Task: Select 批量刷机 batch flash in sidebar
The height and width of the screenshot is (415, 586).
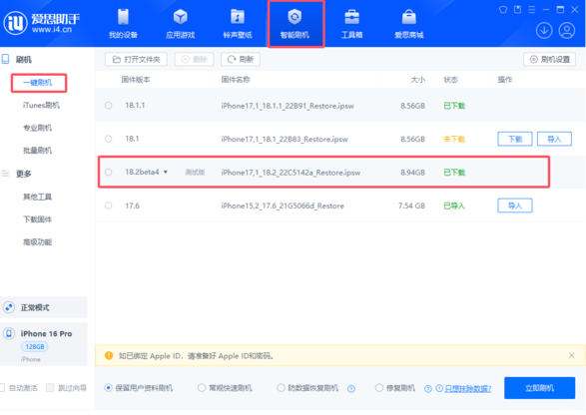Action: (37, 151)
